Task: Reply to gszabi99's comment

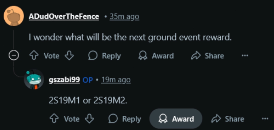Action: point(125,119)
